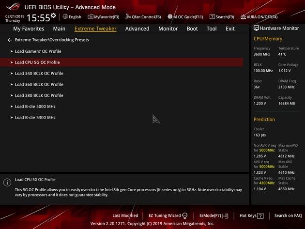Click EZ Tuning Wizard bulb icon
The height and width of the screenshot is (229, 305).
(x=185, y=215)
